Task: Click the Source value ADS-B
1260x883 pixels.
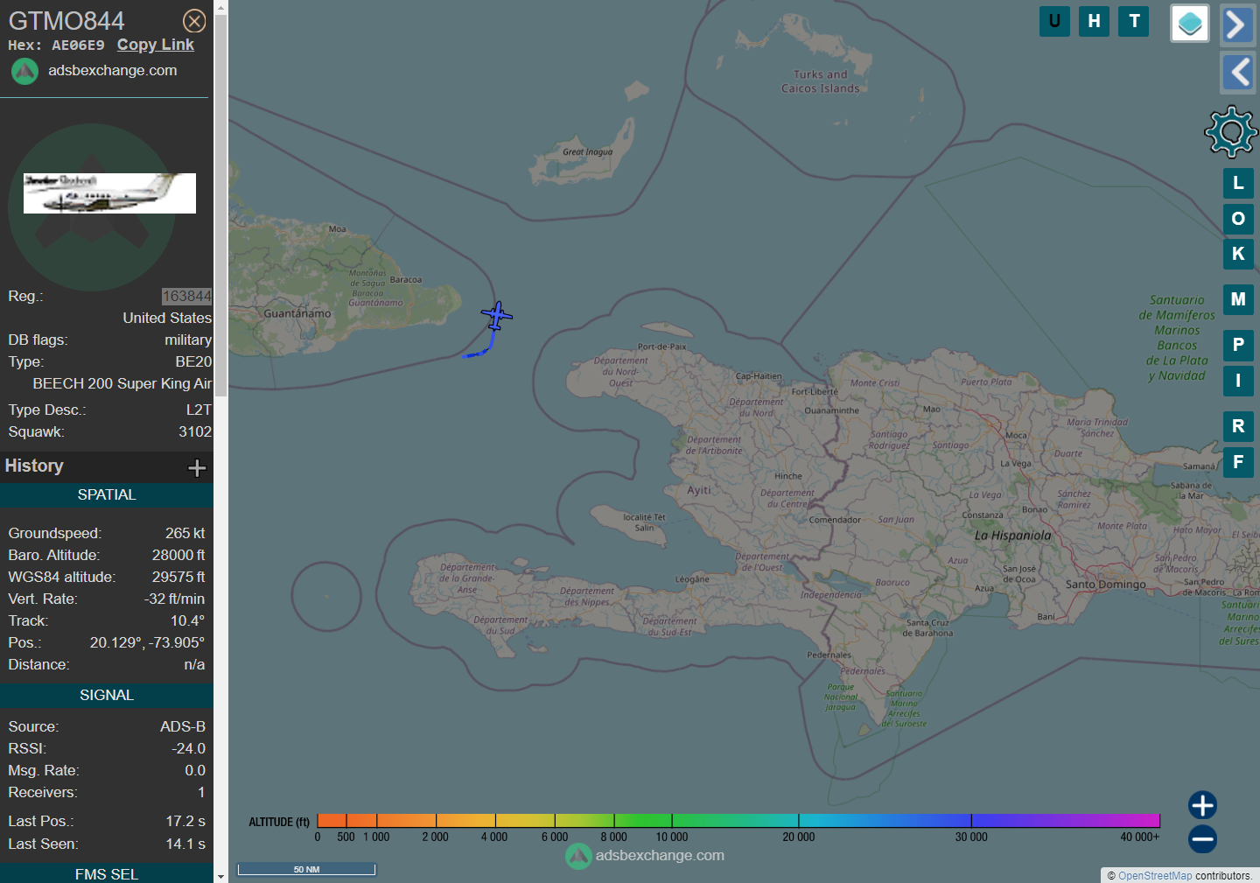Action: click(183, 726)
